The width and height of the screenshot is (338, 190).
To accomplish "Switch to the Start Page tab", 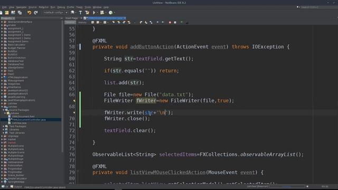I will (72, 18).
